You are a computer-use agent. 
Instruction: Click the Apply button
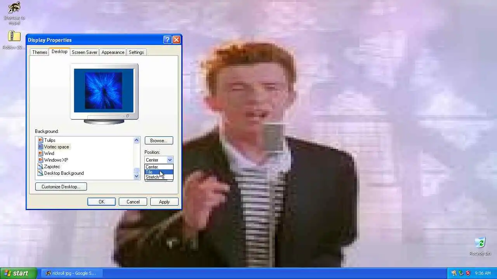164,202
